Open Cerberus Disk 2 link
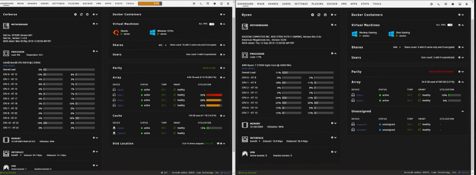Image resolution: width=476 pixels, height=175 pixels. (x=120, y=100)
